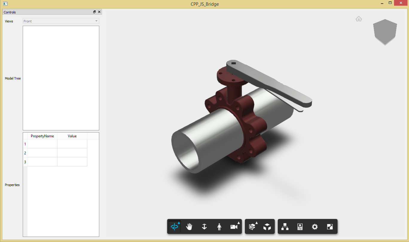Image resolution: width=409 pixels, height=242 pixels.
Task: Click Value cell in row 2
Action: [x=72, y=153]
